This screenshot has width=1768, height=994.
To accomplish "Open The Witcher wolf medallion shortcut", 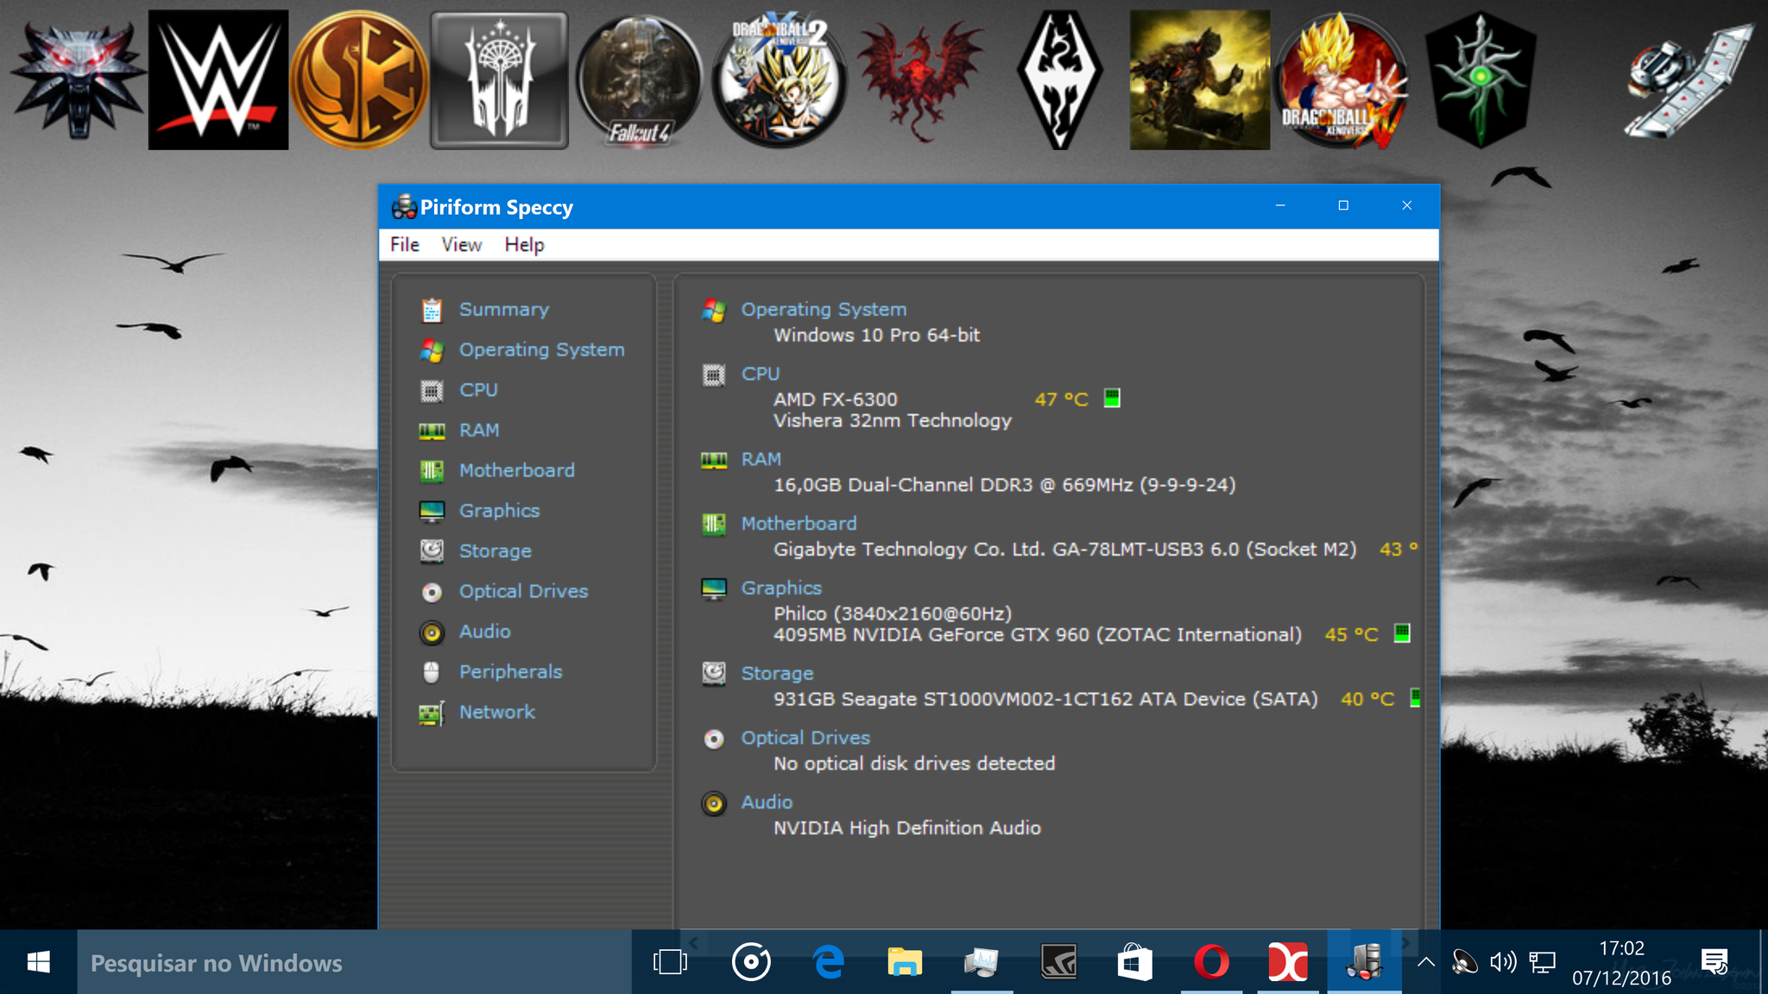I will coord(78,80).
